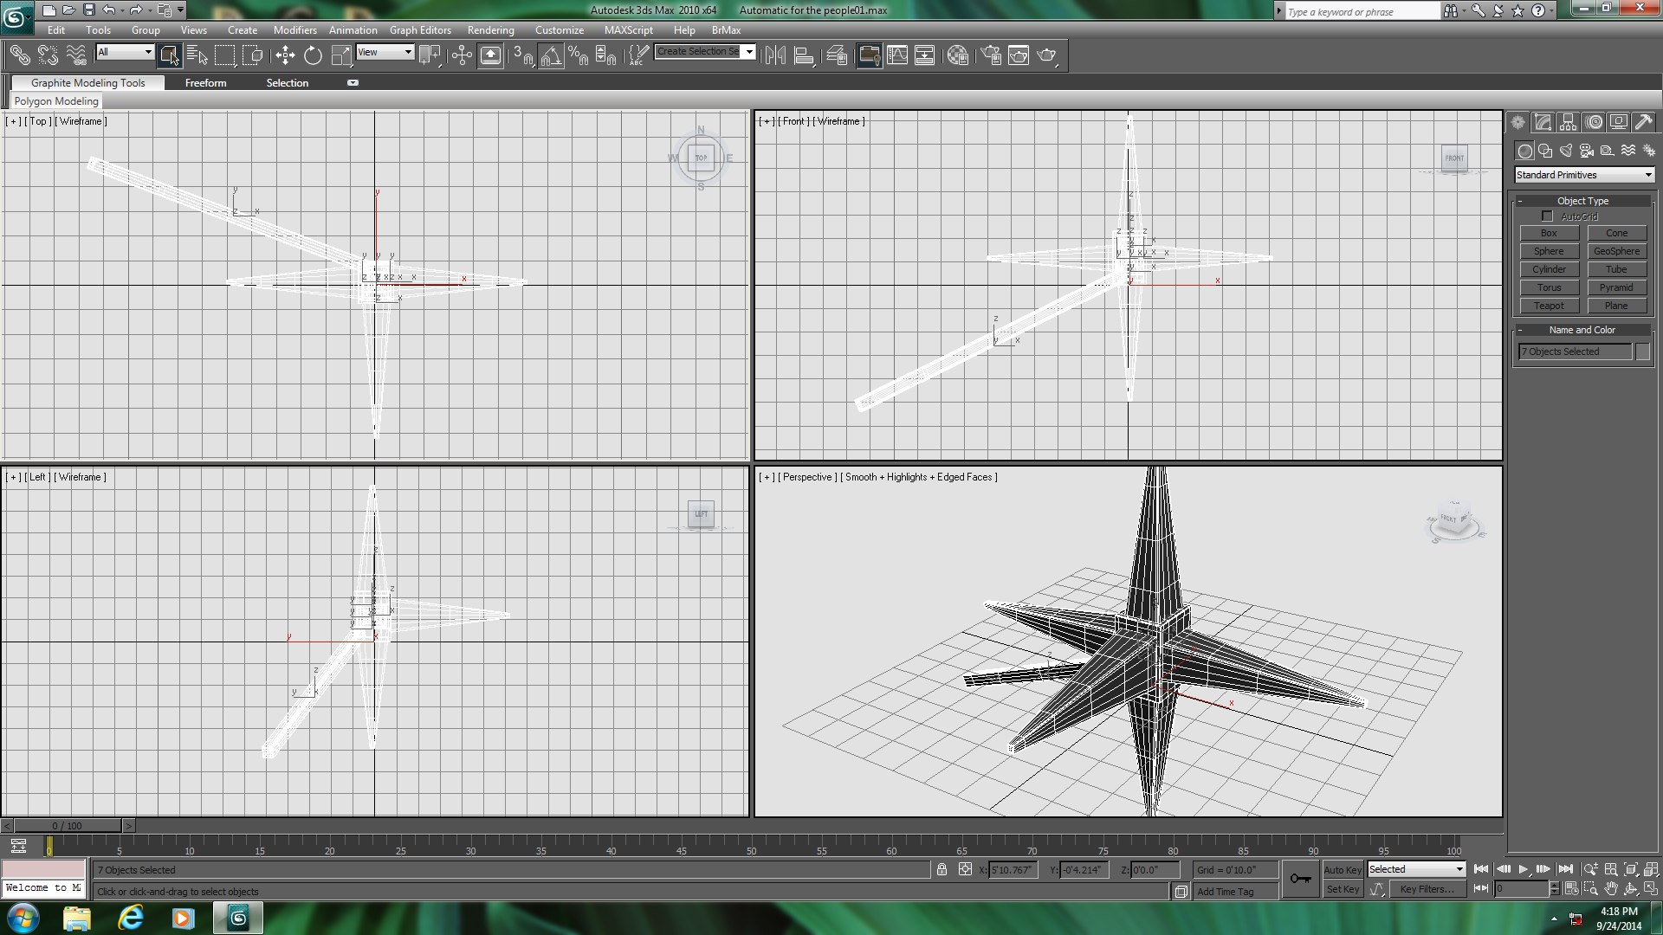Click the Play Animation button
The height and width of the screenshot is (935, 1663).
(x=1523, y=869)
